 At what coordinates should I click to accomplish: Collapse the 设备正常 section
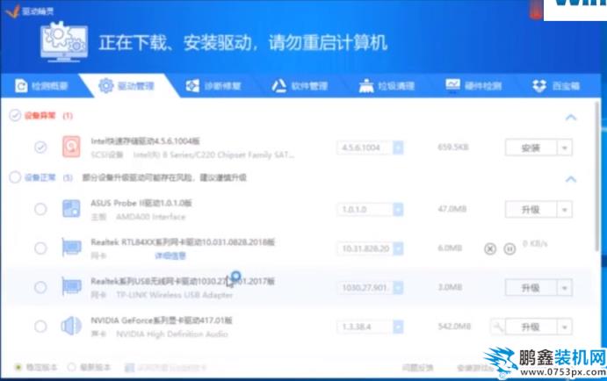point(571,179)
